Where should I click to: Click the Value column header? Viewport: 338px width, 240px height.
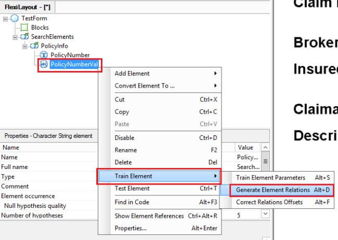(x=248, y=148)
